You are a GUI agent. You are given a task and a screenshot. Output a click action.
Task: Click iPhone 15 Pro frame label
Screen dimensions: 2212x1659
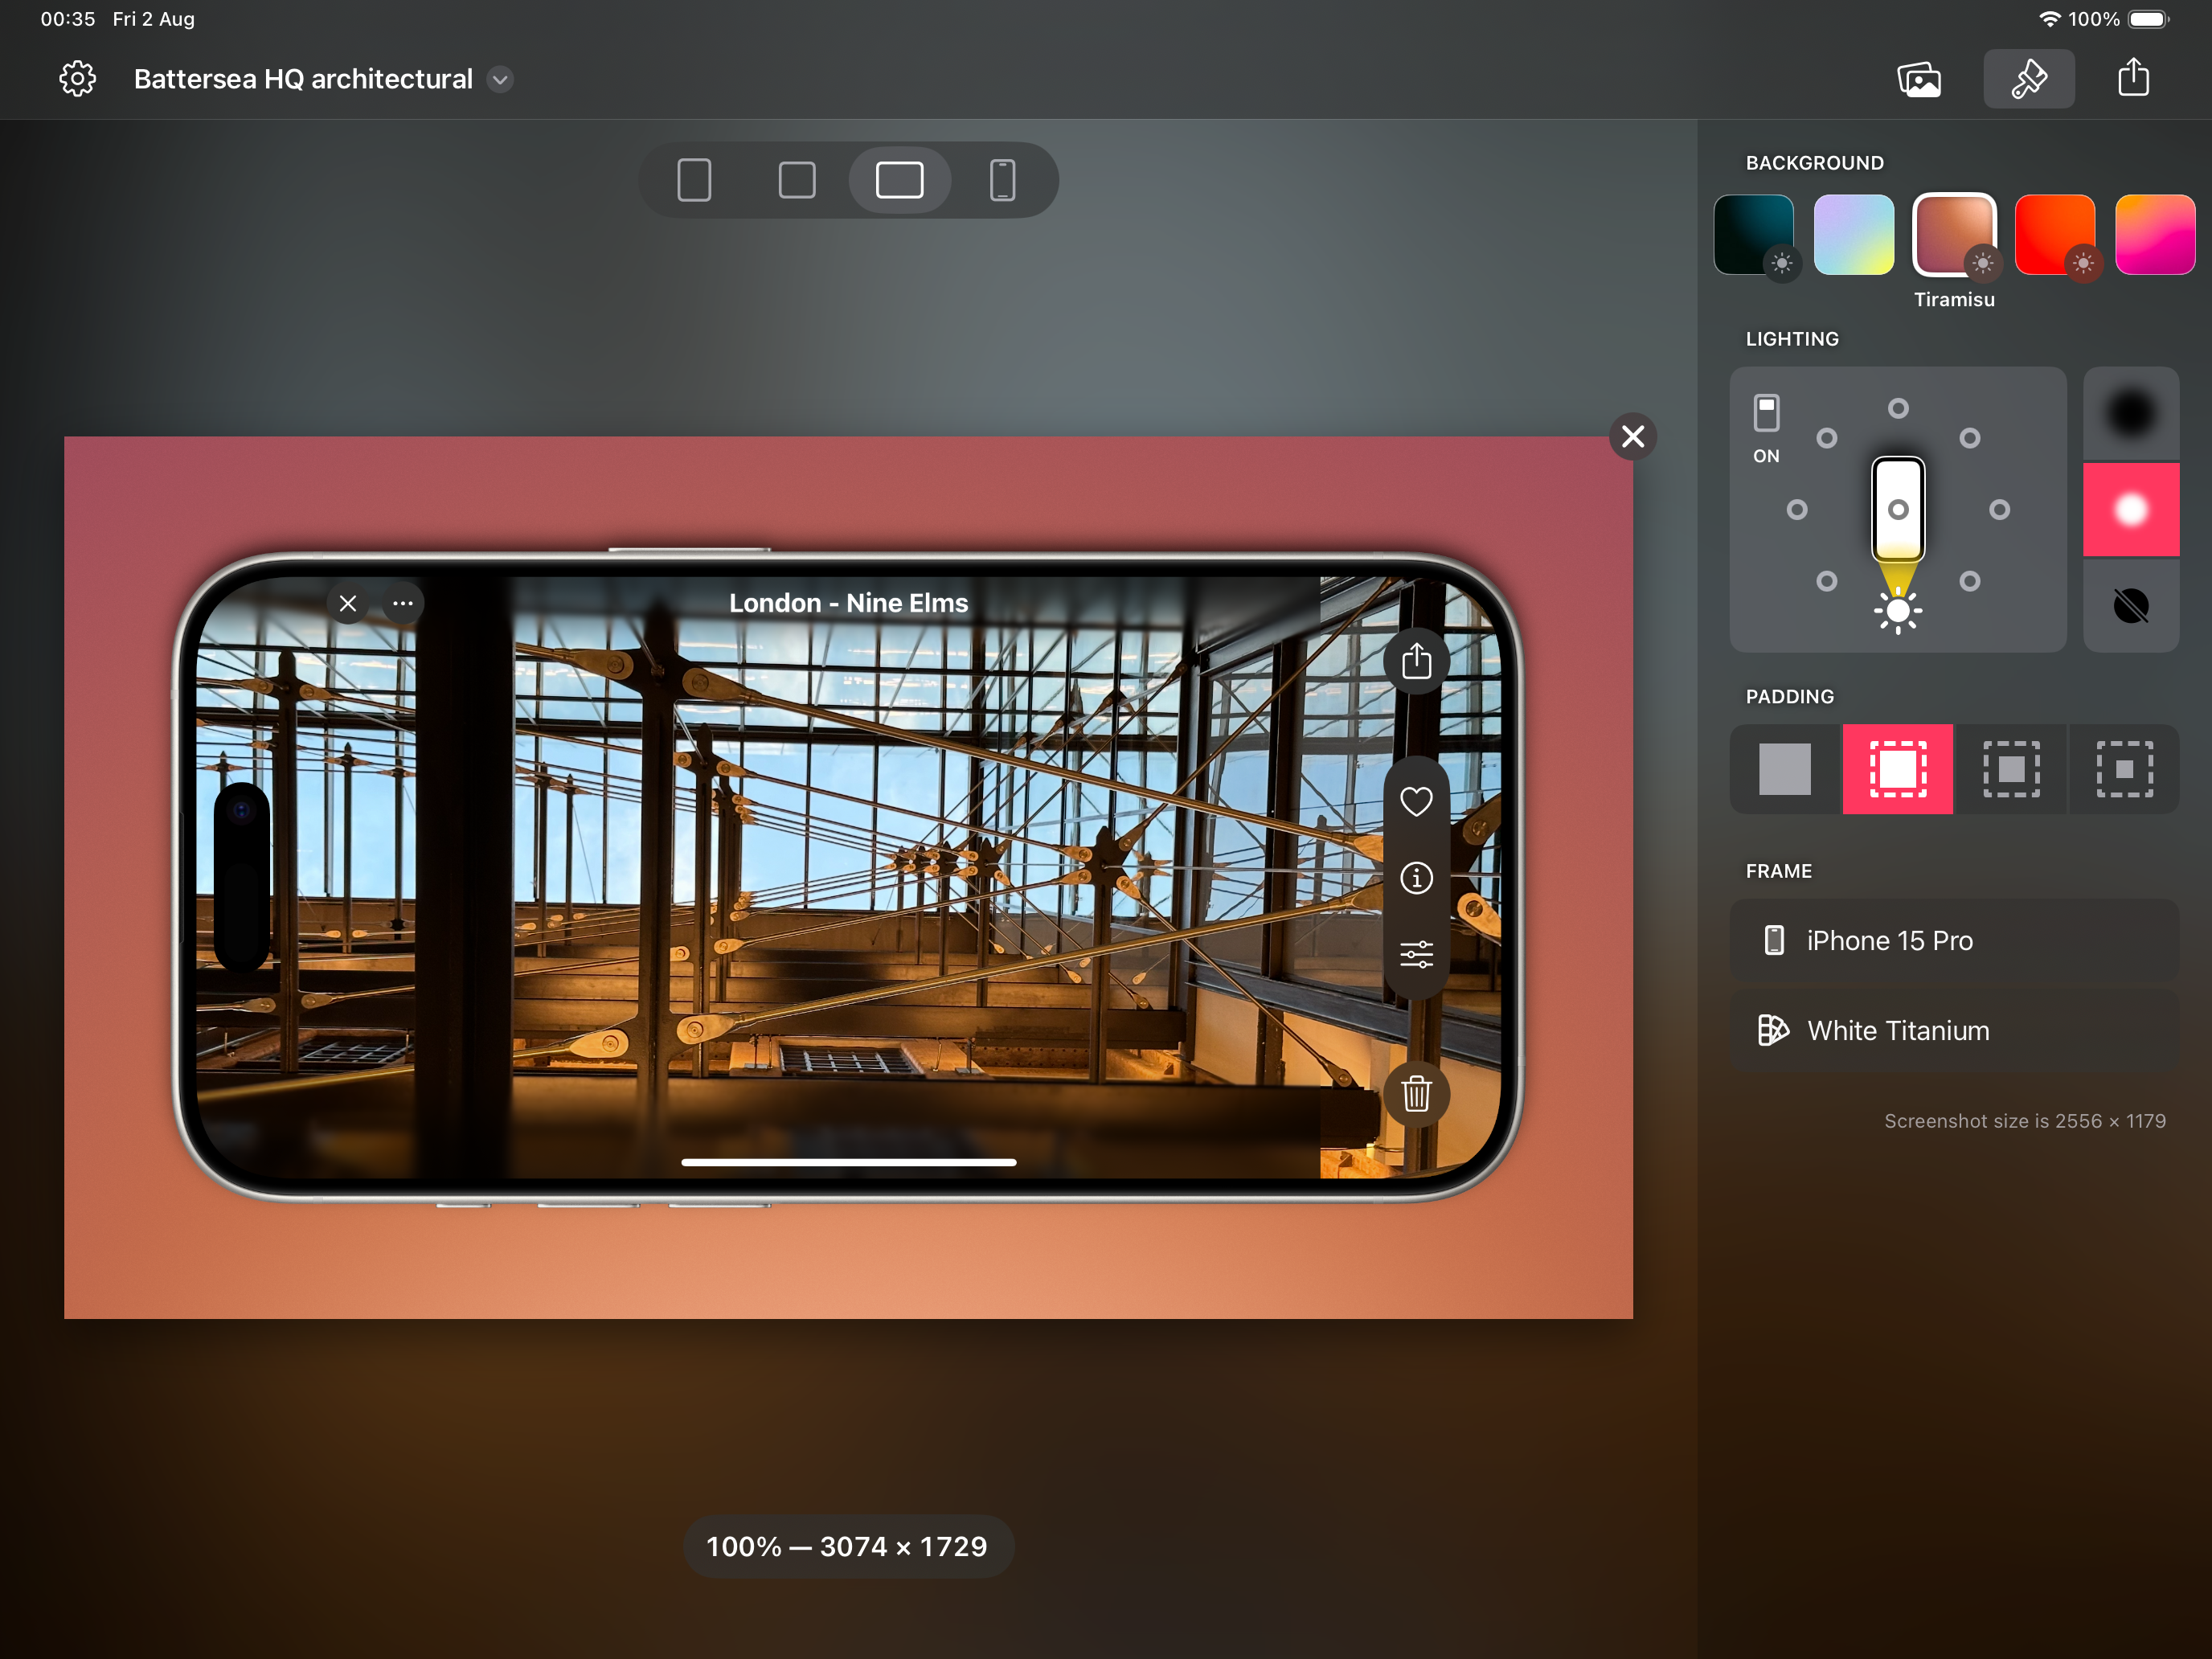click(x=1890, y=940)
